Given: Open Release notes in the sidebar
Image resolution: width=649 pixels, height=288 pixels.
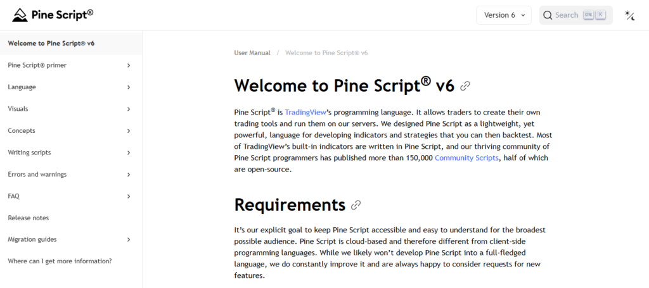Looking at the screenshot, I should coord(28,218).
